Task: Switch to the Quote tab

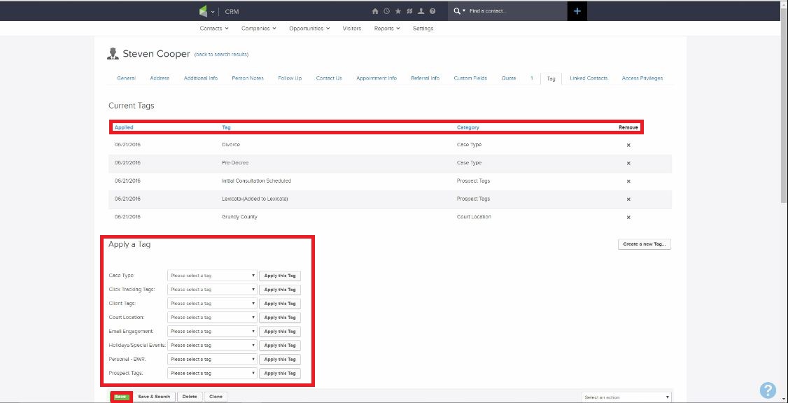Action: (x=509, y=78)
